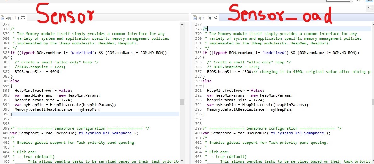374x164 pixels.
Task: Click 'var Semaphore = xdc.useModule' line in right editor
Action: (267, 133)
